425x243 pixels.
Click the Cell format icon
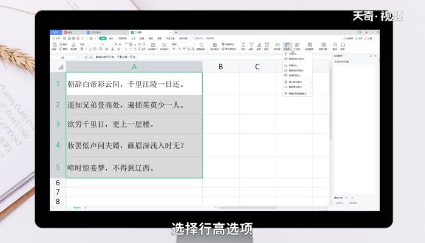(x=277, y=45)
